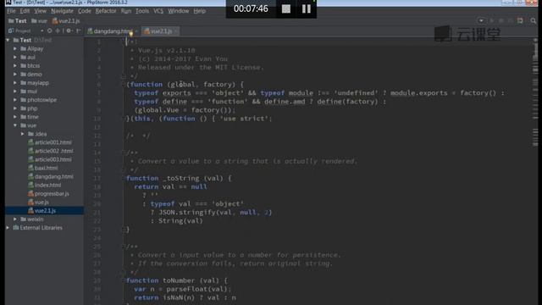This screenshot has height=305, width=542.
Task: Open the Code menu
Action: (x=85, y=11)
